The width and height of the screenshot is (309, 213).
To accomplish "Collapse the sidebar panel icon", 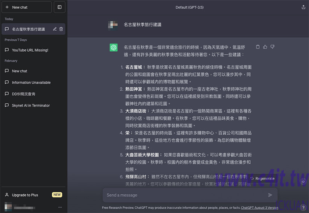I will click(59, 7).
